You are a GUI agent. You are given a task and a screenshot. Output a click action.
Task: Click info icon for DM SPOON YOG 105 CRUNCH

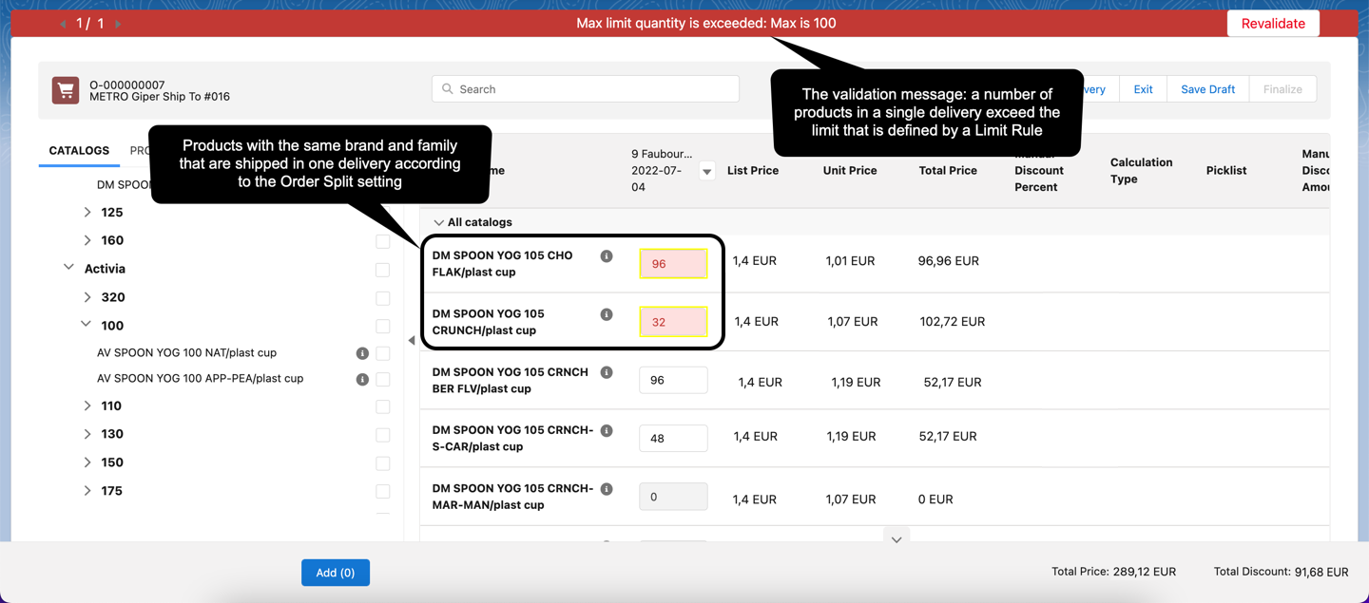[607, 314]
